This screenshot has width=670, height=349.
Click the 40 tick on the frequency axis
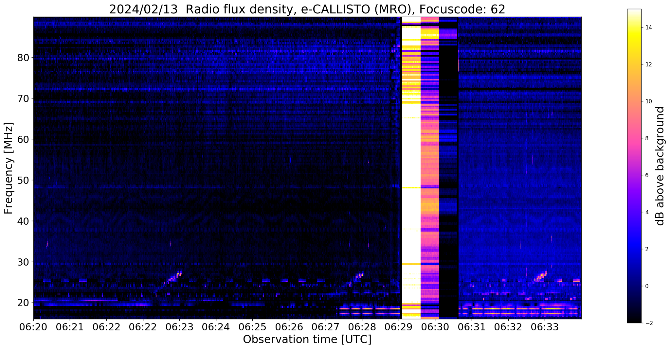(x=23, y=221)
